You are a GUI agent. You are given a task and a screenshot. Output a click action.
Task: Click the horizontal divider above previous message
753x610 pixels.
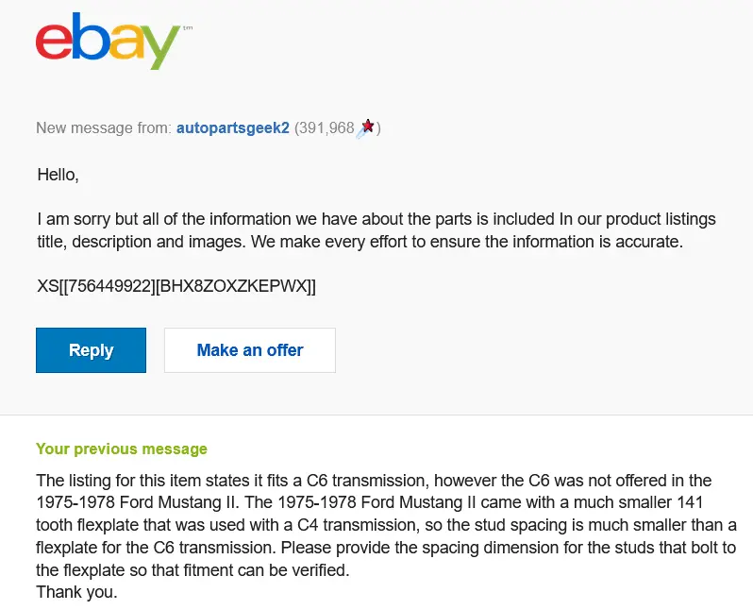(x=376, y=415)
